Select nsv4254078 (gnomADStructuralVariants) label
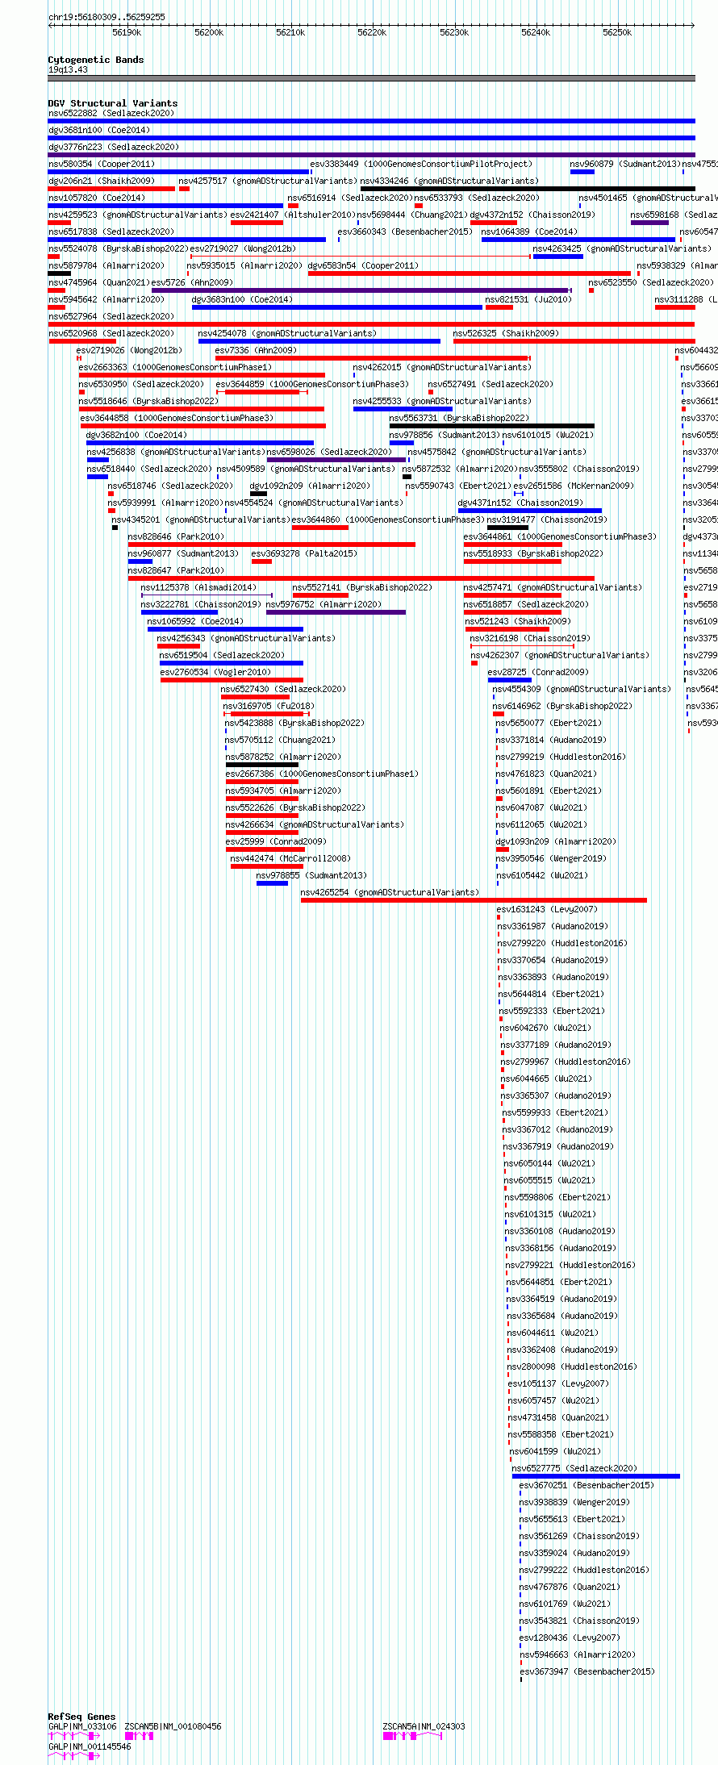Image resolution: width=718 pixels, height=1765 pixels. click(x=286, y=333)
